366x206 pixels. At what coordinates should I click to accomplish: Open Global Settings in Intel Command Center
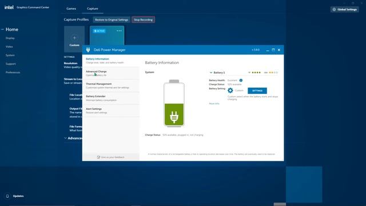click(x=345, y=10)
